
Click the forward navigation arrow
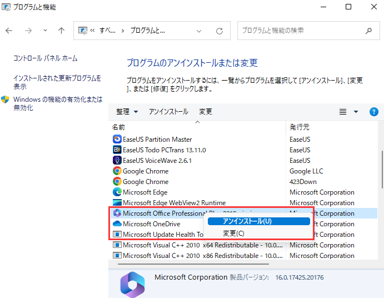pos(28,31)
